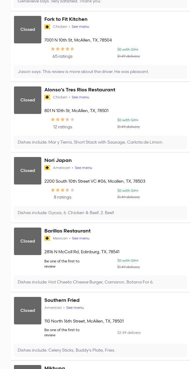The width and height of the screenshot is (190, 369).
Task: Open Fork to Fit Kitchen restaurant title
Action: 66,19
